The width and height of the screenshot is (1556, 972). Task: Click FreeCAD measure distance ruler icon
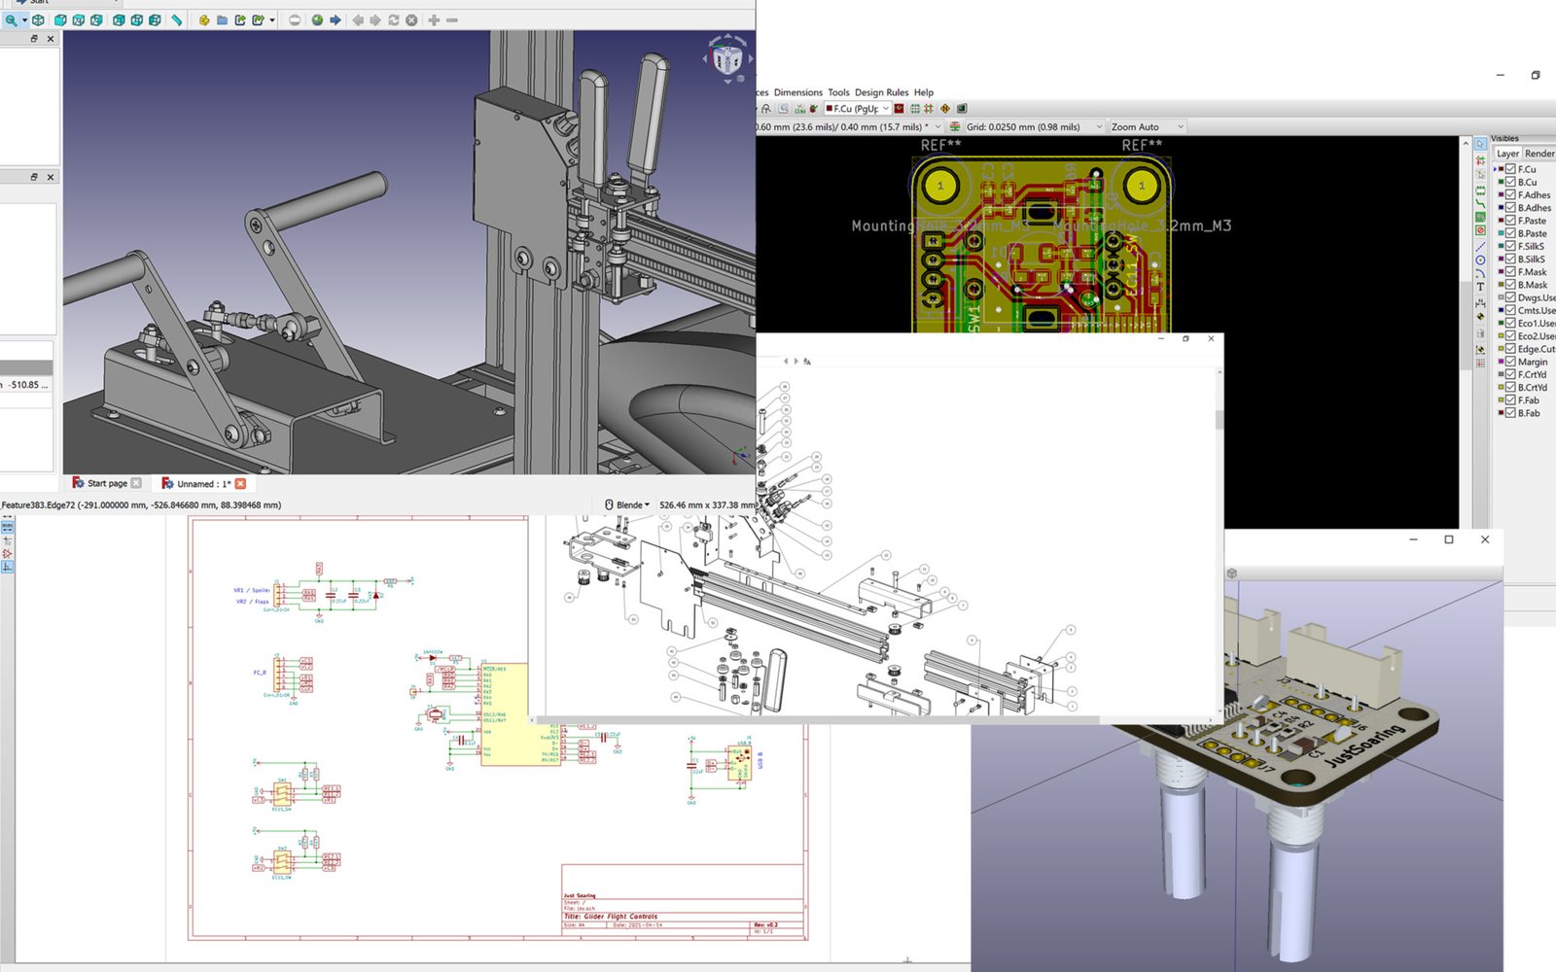pos(176,19)
